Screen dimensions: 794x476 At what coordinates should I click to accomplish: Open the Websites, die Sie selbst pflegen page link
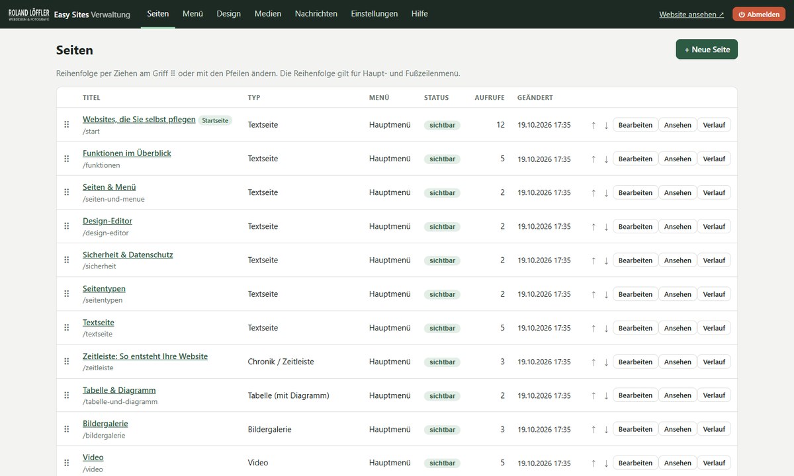[139, 120]
